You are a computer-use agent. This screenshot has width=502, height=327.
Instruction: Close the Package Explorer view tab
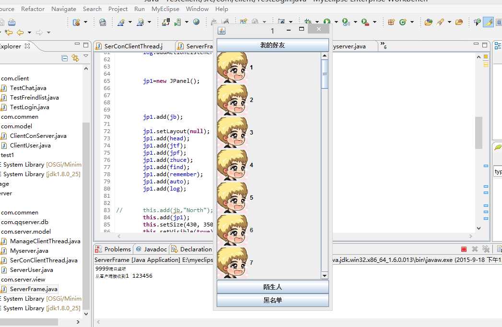[27, 46]
